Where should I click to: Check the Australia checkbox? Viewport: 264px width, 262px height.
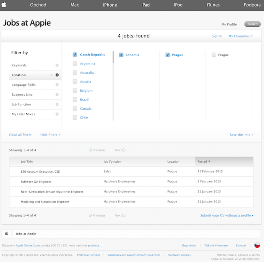tap(75, 73)
